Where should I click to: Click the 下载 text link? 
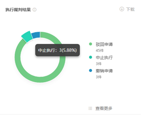[130, 9]
